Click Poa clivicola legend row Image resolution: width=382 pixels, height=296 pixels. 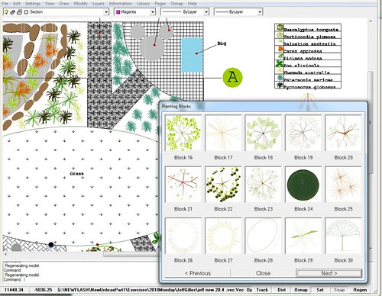tap(308, 63)
